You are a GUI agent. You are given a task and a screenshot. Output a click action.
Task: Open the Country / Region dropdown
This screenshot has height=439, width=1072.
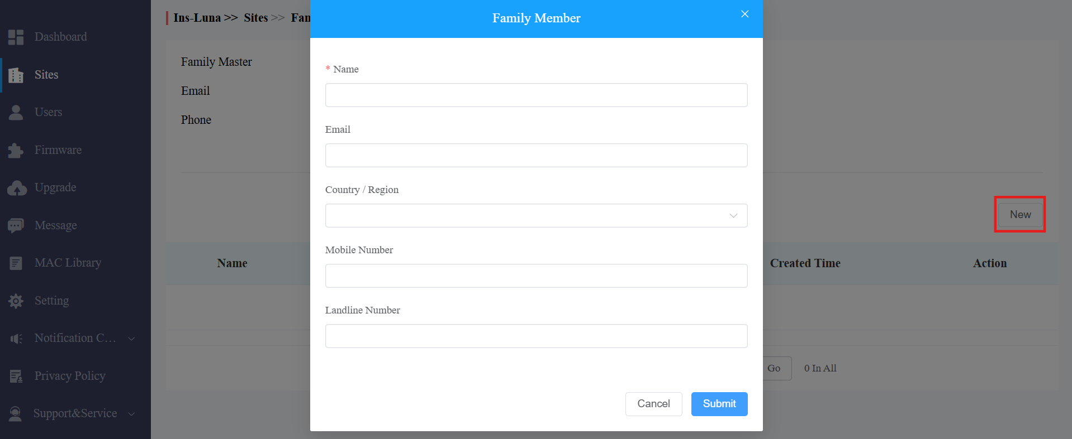(x=536, y=215)
